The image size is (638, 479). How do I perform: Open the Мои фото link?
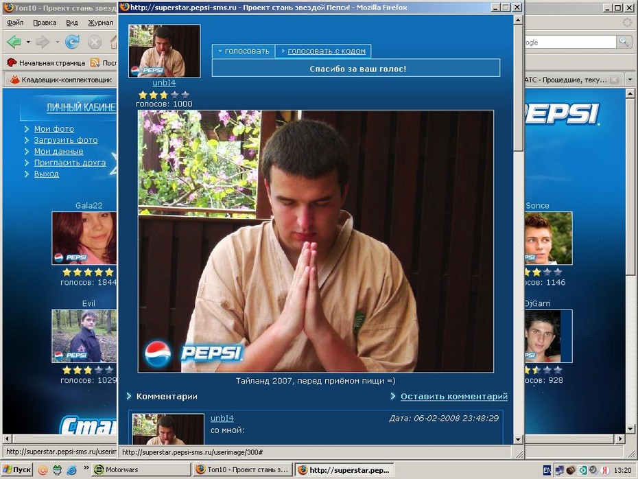54,129
